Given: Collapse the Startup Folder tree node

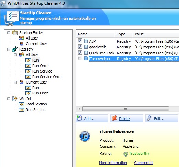Looking at the screenshot, I should coord(9,33).
